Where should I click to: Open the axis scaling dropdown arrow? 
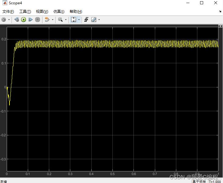coord(79,20)
